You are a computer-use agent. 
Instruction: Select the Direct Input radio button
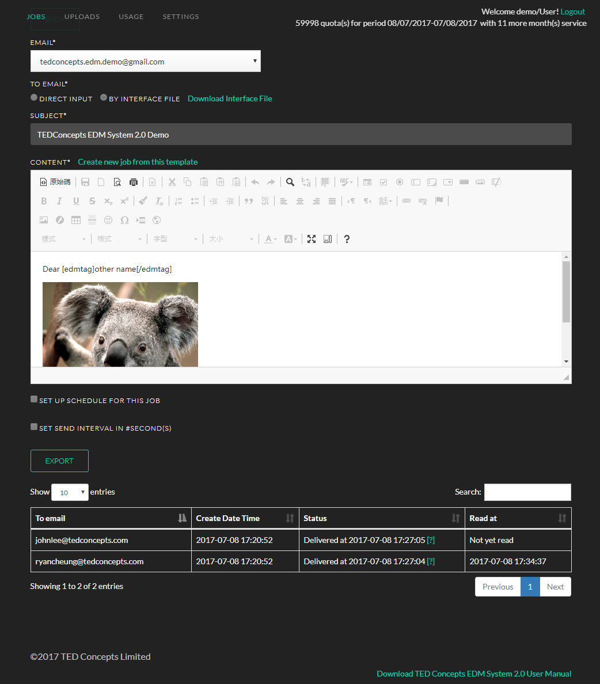34,98
